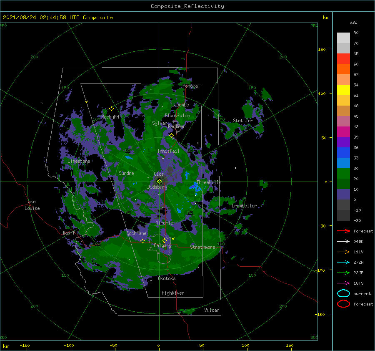Click the 150 tick on right axis
Viewport: 375px width, 351px height.
click(x=322, y=49)
